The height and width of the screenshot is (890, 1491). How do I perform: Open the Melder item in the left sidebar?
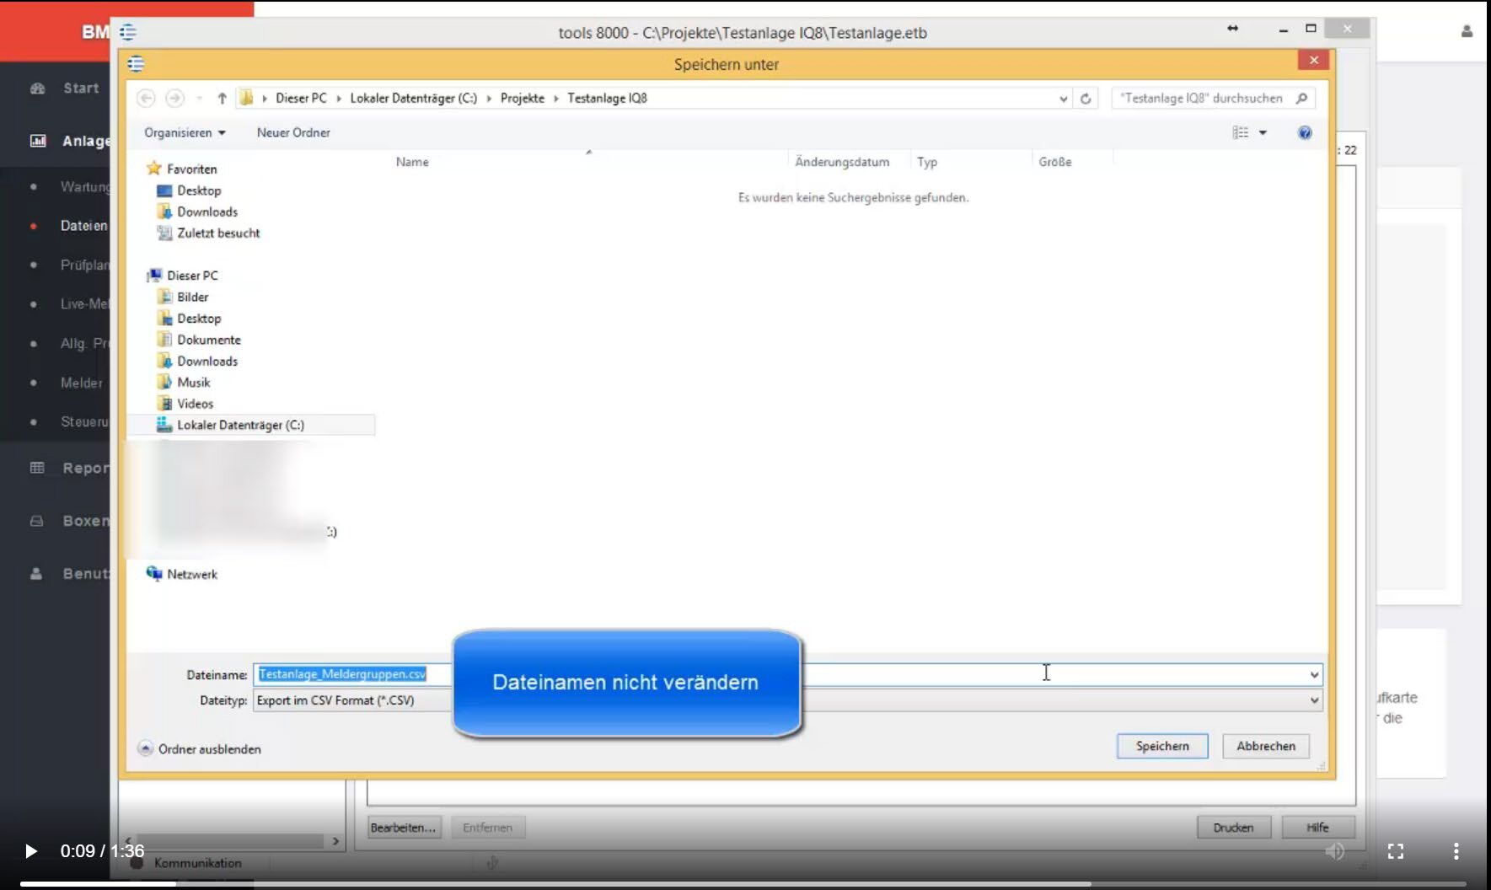[x=82, y=383]
